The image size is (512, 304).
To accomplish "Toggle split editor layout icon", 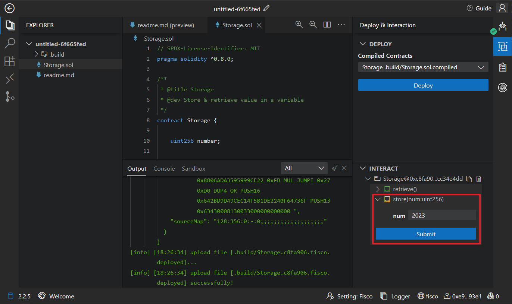I will point(327,25).
